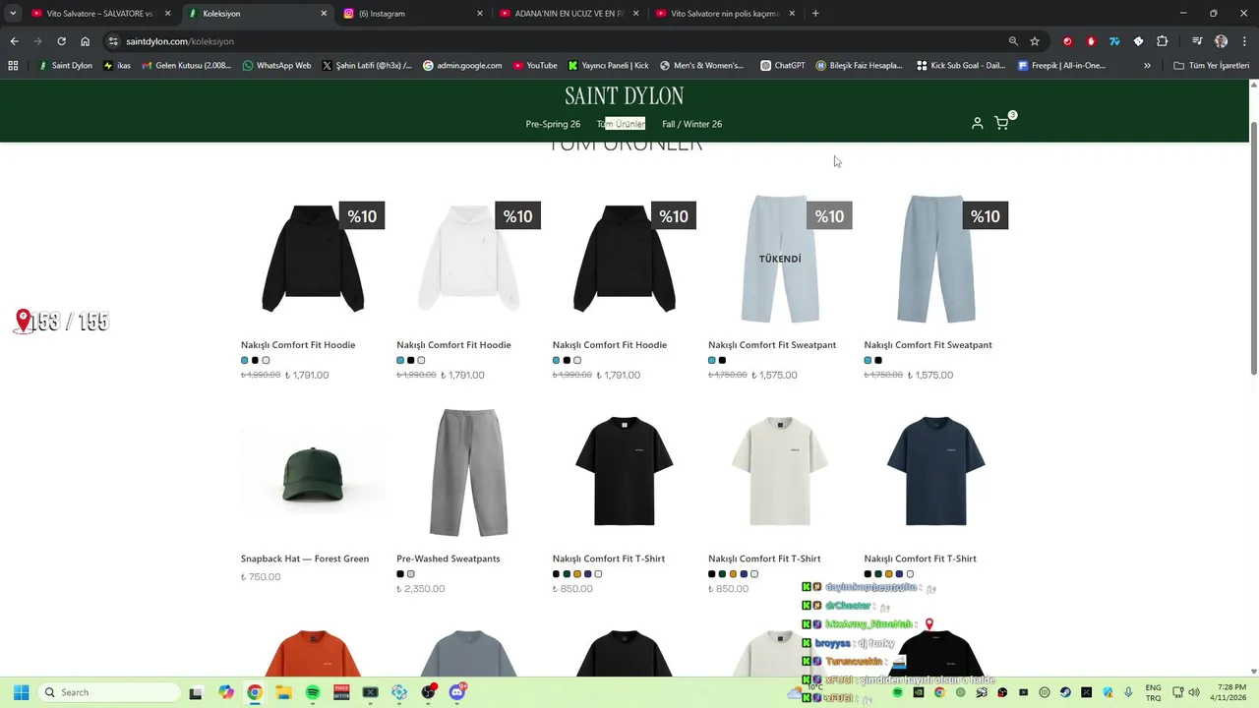Open the Extensions puzzle icon
Screen dimensions: 1259x708
1163,41
